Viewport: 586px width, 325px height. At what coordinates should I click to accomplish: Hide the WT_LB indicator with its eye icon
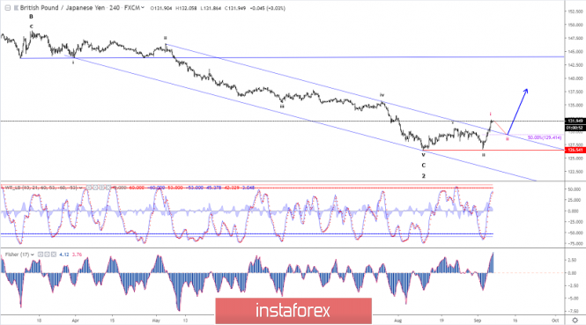click(x=89, y=188)
